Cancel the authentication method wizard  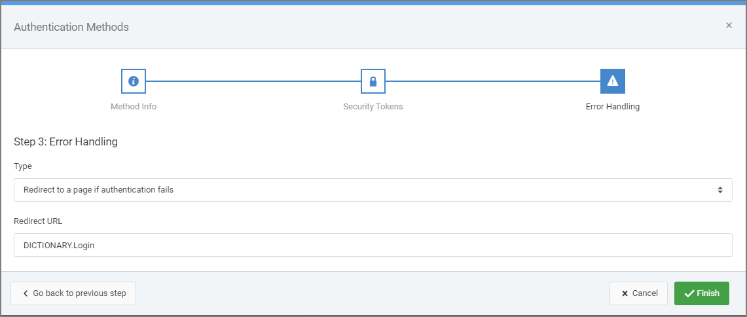[638, 293]
